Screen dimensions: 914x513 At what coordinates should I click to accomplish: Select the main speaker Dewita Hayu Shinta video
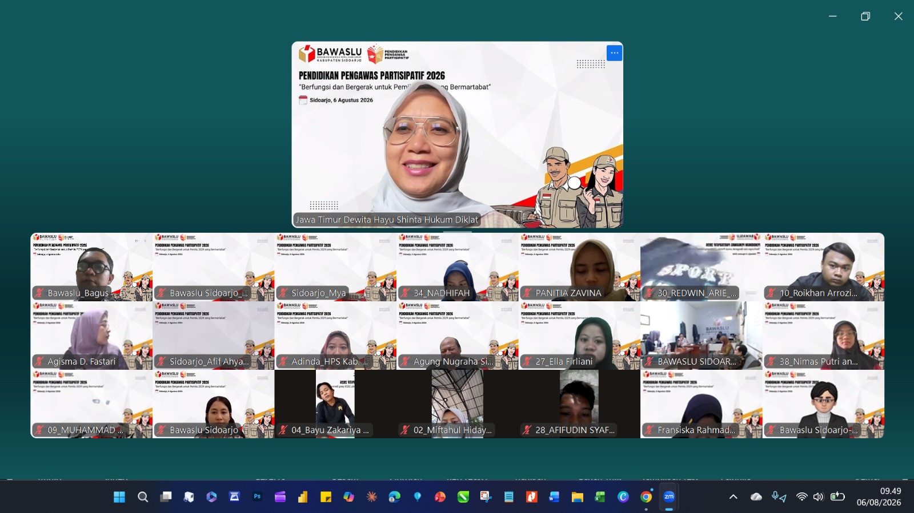click(x=457, y=135)
